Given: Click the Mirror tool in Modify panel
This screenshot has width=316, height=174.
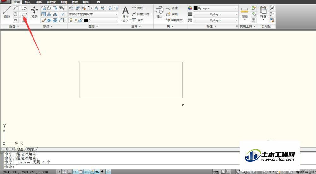Looking at the screenshot, I should 55,14.
